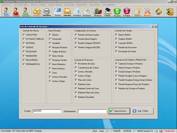The height and width of the screenshot is (133, 177).
Task: Uncheck the CADASTROS menu checkbox
Action: coord(24,35)
